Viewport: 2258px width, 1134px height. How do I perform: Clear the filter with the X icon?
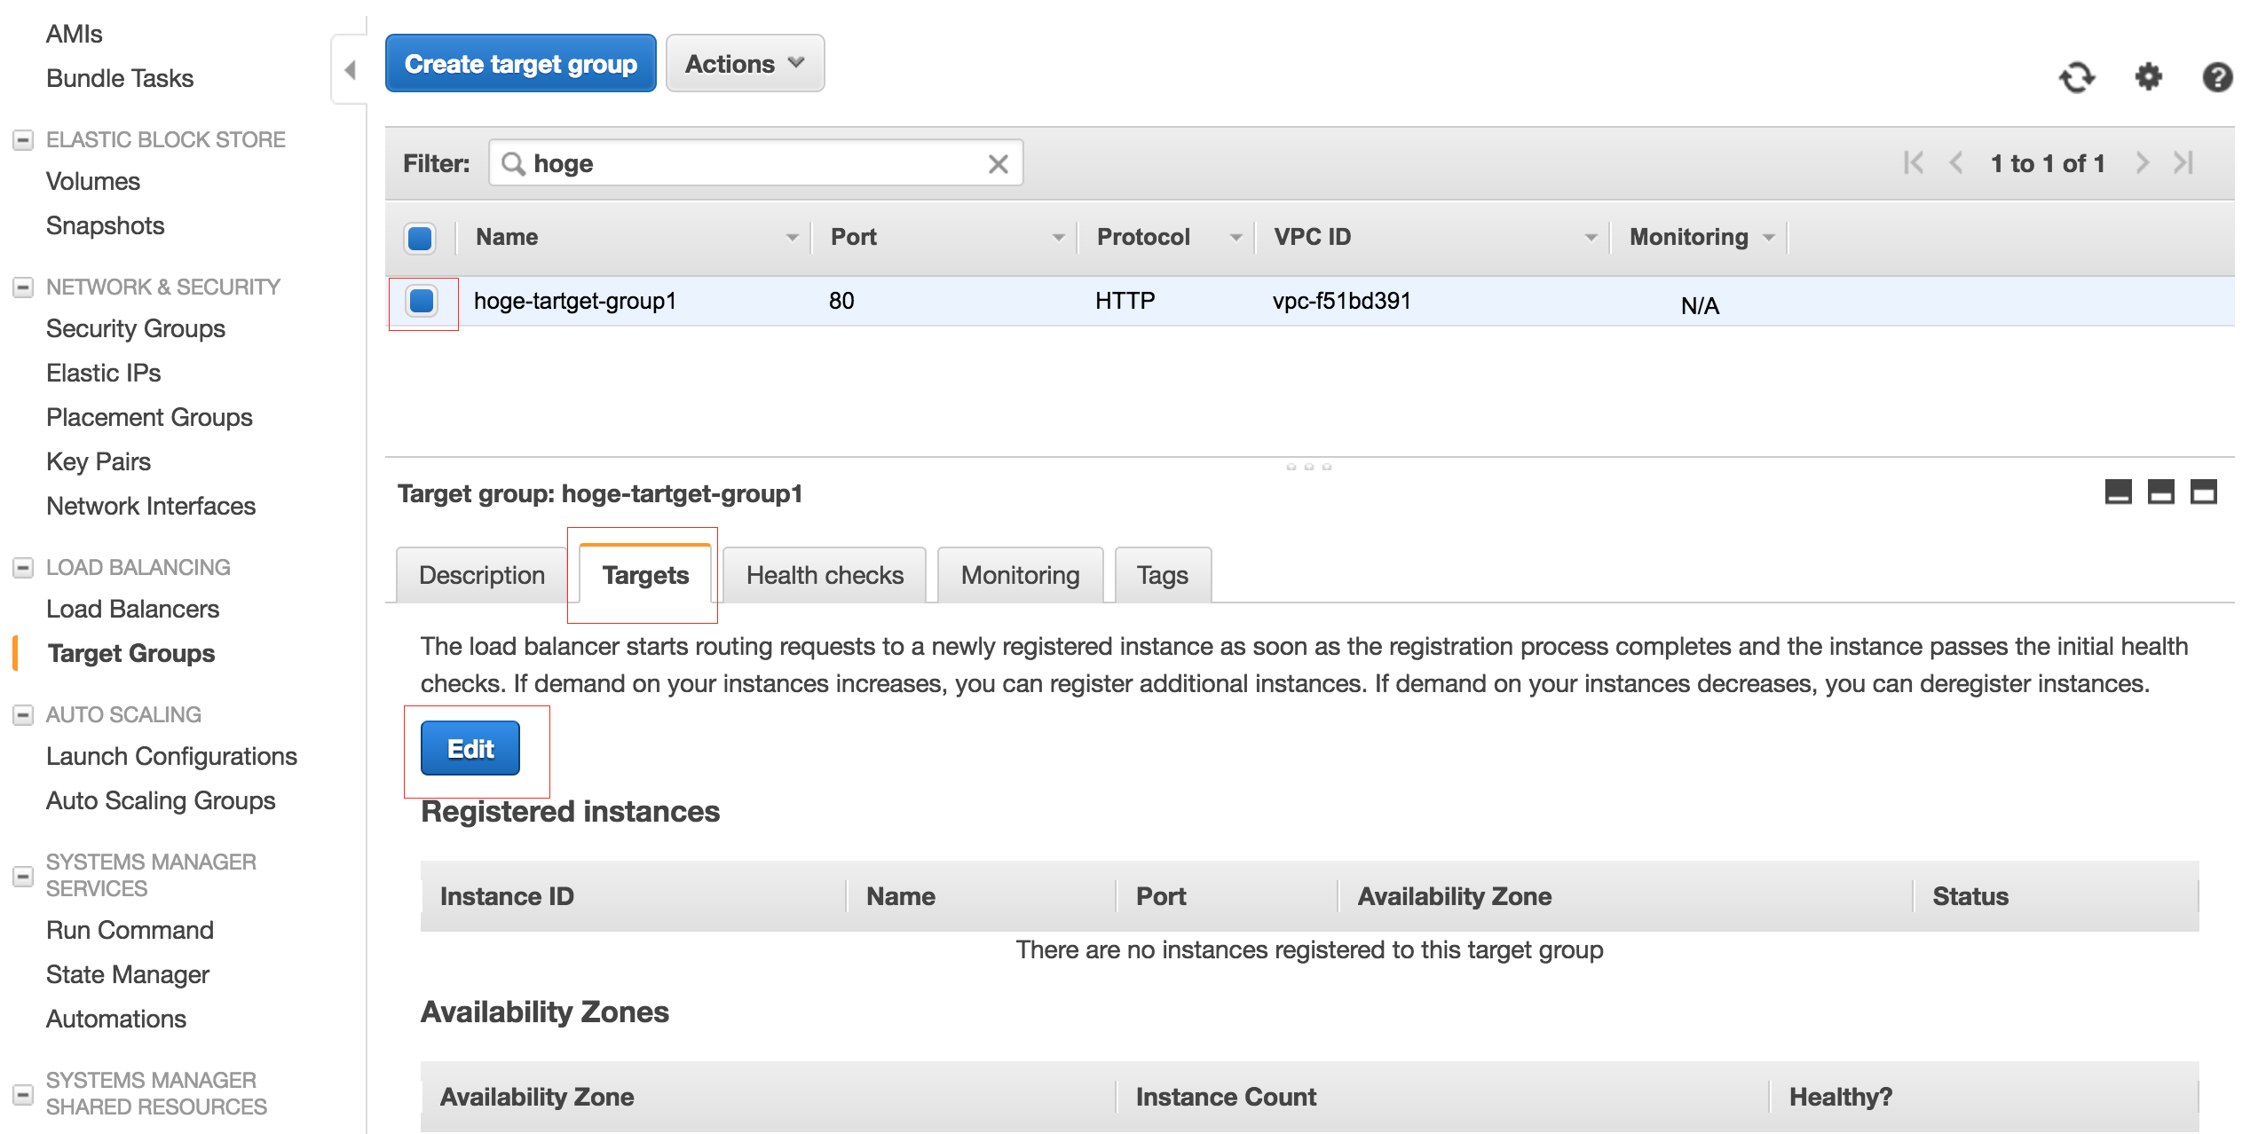[x=998, y=164]
